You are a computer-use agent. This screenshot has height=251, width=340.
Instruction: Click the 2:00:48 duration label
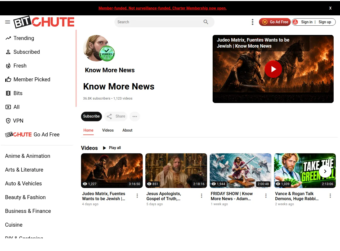(x=263, y=184)
